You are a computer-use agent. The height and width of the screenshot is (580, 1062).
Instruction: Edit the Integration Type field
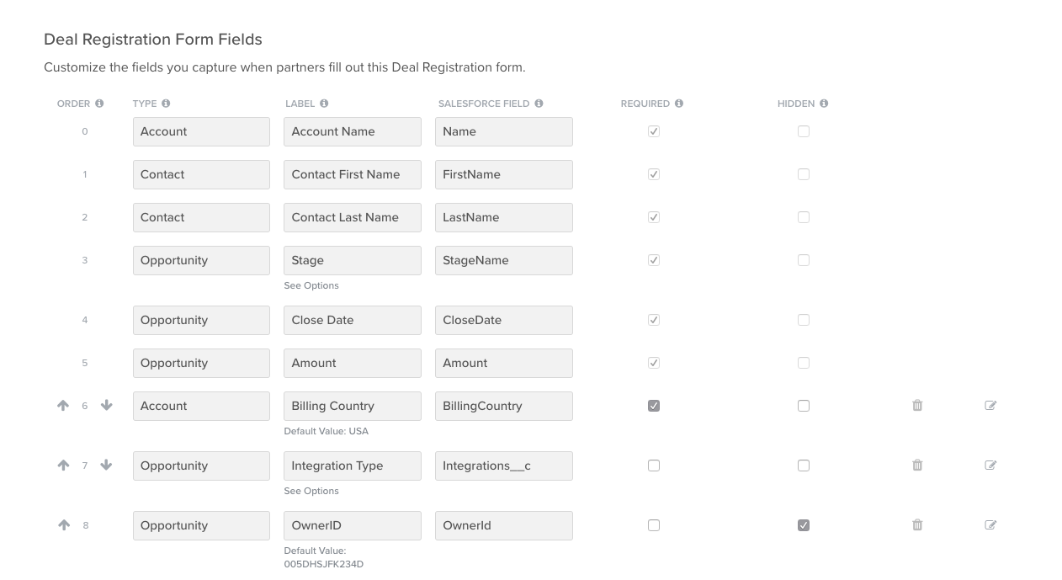coord(990,466)
